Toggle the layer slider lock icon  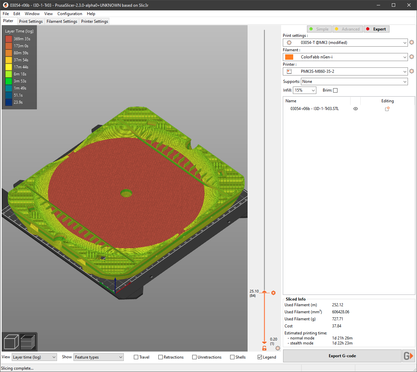pos(264,348)
